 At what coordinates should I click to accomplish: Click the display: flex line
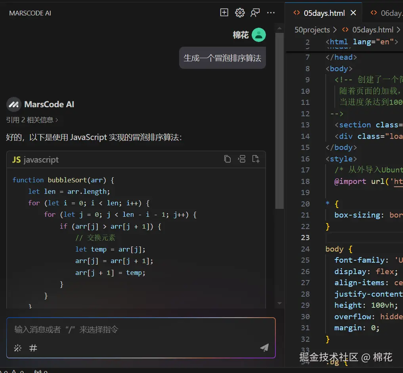(366, 271)
